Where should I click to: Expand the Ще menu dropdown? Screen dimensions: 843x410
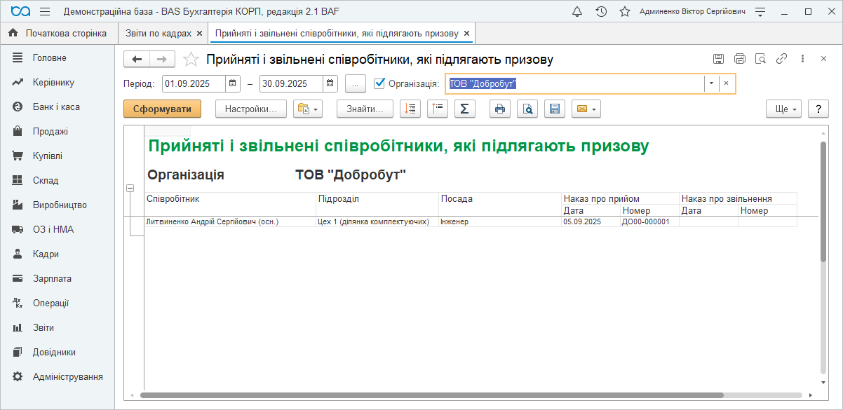(x=783, y=109)
